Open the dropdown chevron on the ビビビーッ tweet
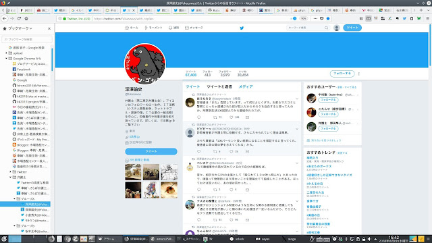This screenshot has height=243, width=432. point(297,129)
